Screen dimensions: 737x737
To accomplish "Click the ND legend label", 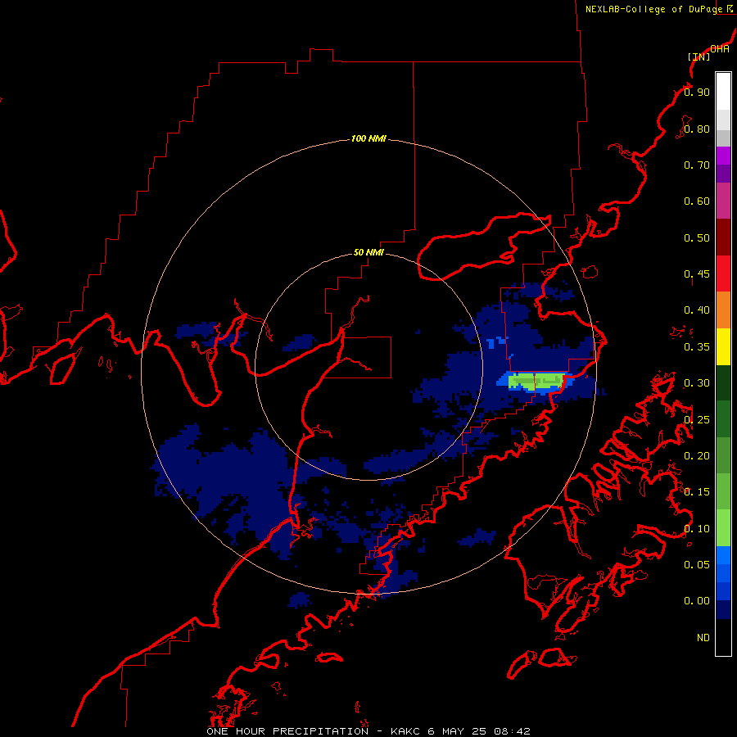I will [703, 638].
